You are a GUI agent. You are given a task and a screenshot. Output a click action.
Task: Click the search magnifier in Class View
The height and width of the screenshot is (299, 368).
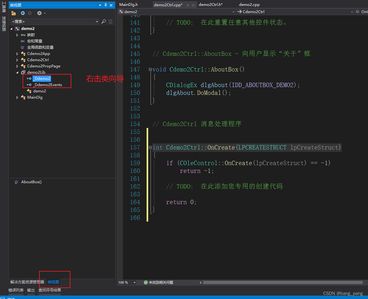[x=103, y=22]
